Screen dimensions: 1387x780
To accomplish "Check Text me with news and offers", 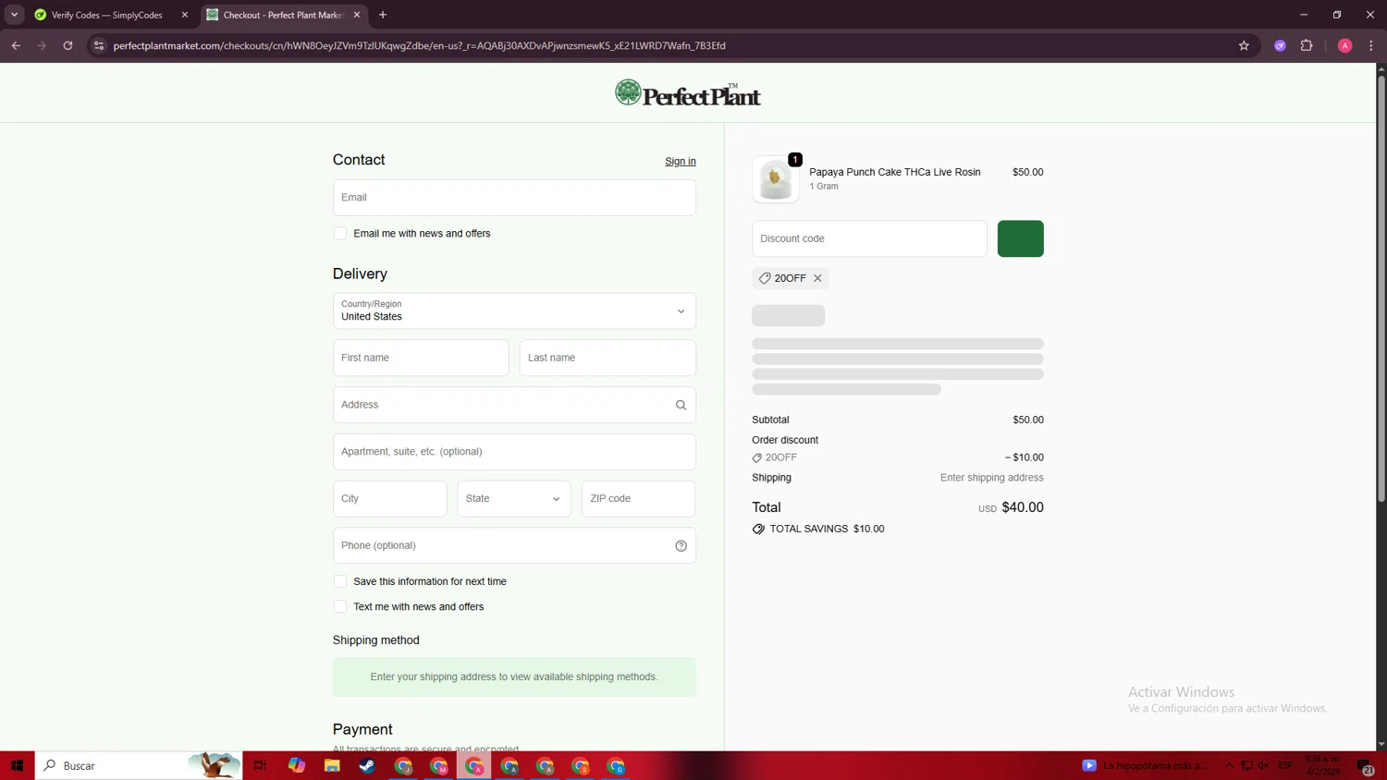I will 340,607.
